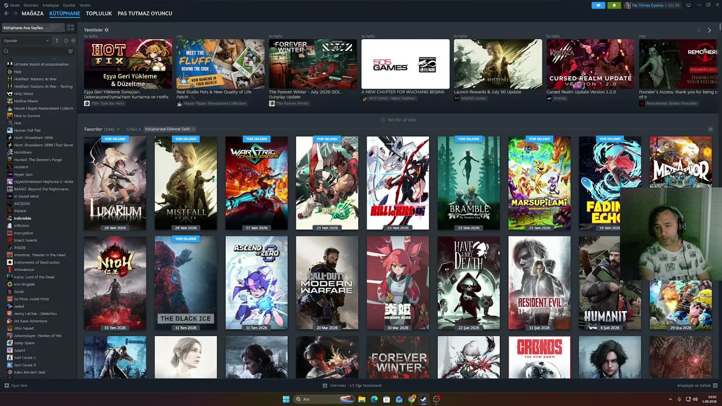Viewport: 722px width, 406px height.
Task: Show hidden system tray icons chevron
Action: (670, 399)
